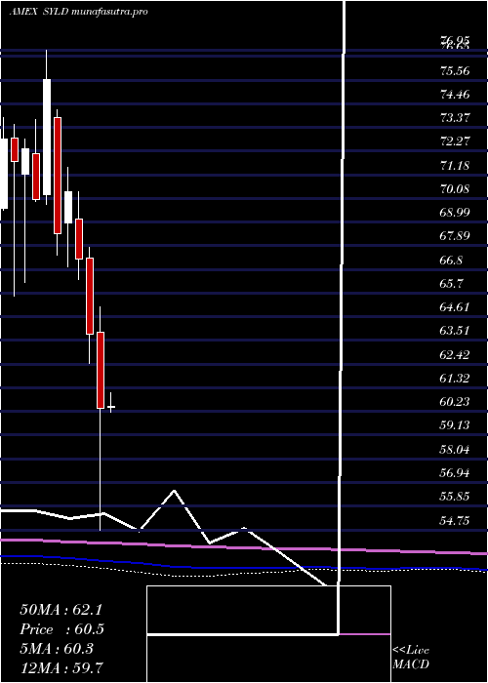Click the 68.99 price axis label
The width and height of the screenshot is (488, 683).
(455, 213)
